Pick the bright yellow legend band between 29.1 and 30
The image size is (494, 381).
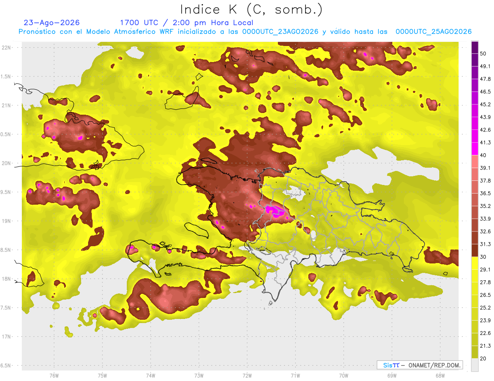point(475,263)
